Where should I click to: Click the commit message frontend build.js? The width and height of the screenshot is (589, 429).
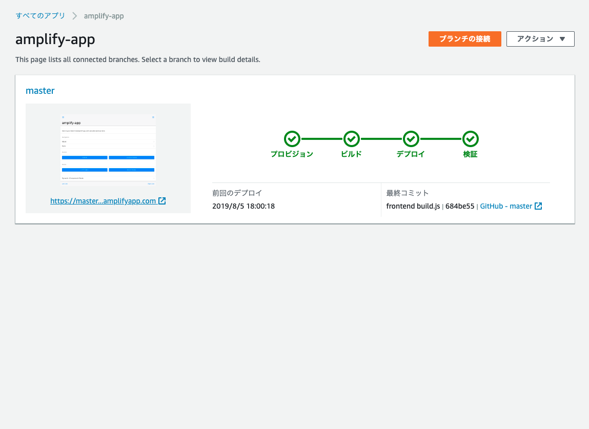click(x=413, y=206)
